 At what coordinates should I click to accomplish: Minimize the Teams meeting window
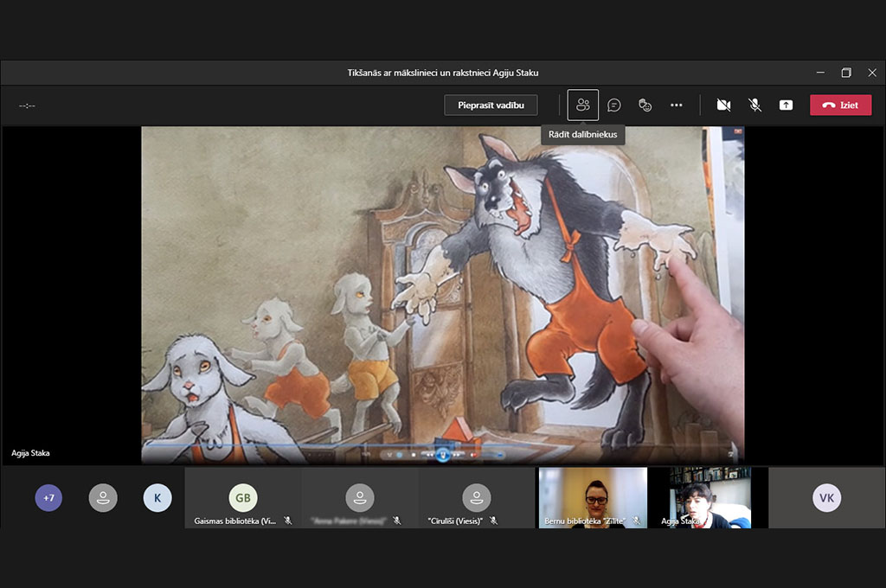pos(820,73)
